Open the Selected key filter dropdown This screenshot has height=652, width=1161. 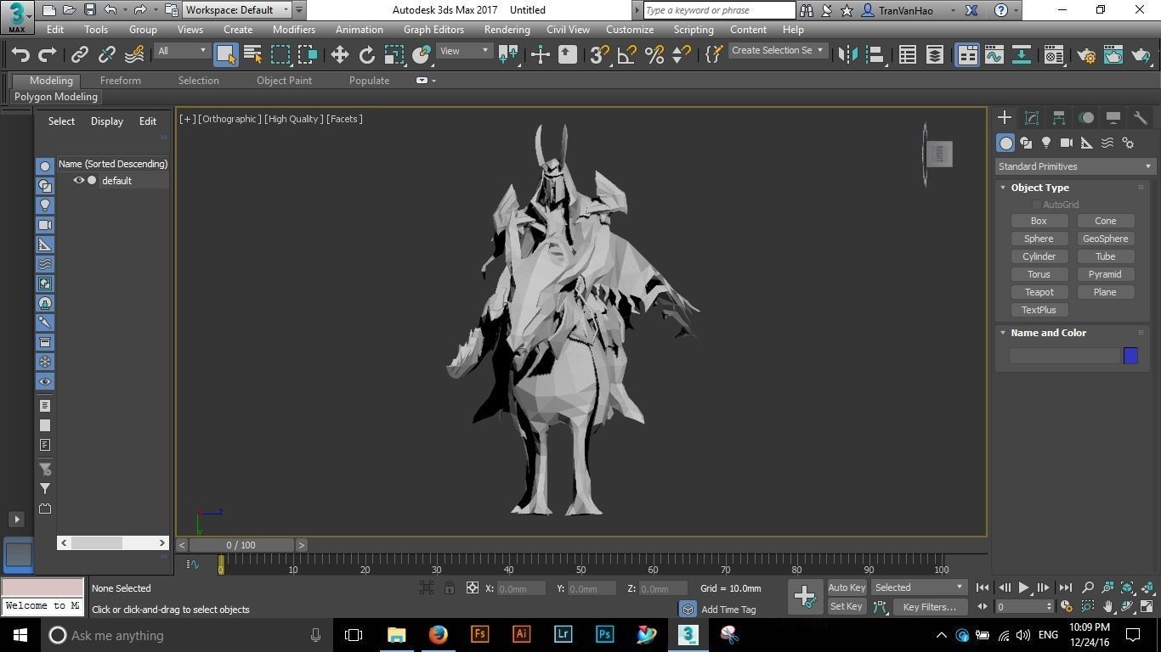pyautogui.click(x=919, y=587)
